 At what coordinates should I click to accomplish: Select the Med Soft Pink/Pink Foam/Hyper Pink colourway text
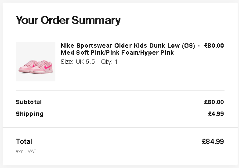[x=117, y=52]
